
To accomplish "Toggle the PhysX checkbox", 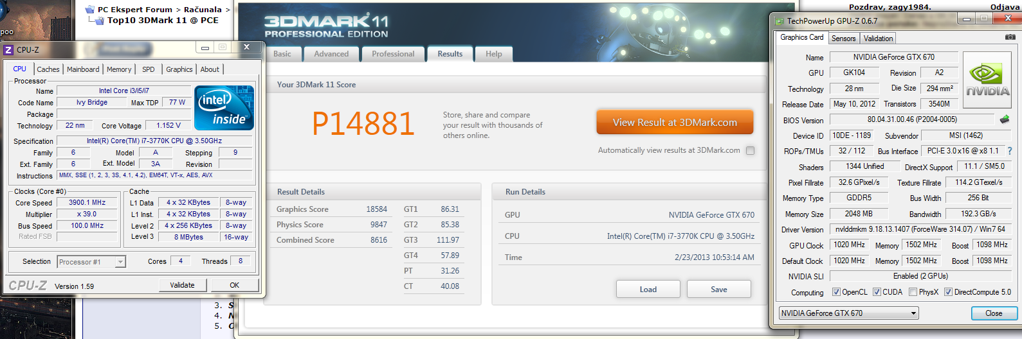I will point(913,292).
